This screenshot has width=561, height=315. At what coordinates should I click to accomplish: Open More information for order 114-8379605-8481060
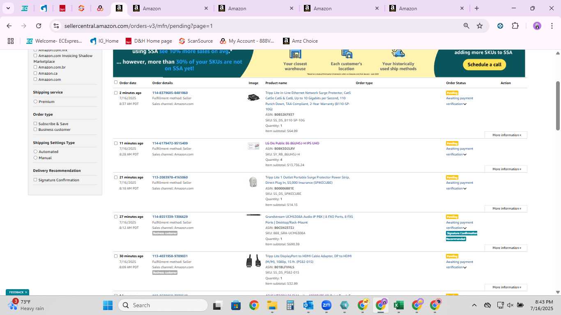506,135
